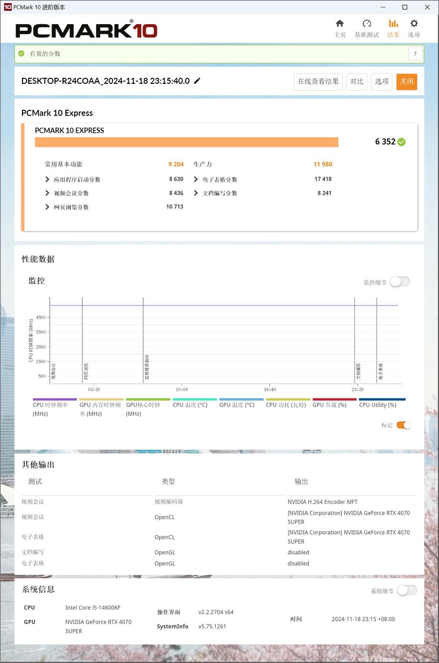Viewport: 439px width, 663px height.
Task: Click 操作界面 version v2.2.2704 s64
Action: [216, 612]
